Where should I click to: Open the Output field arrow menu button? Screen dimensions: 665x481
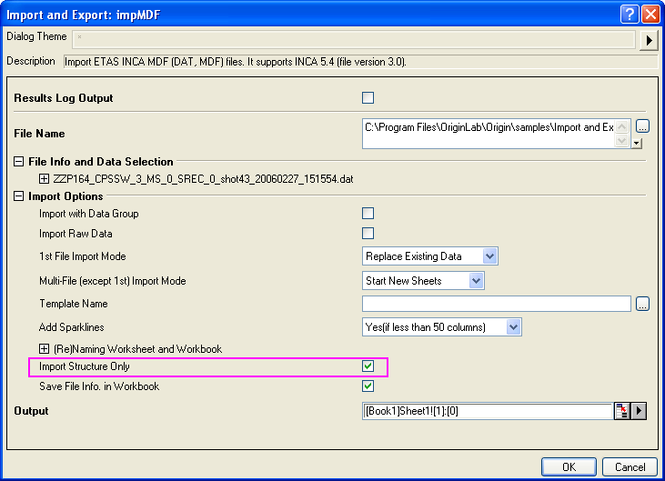640,411
